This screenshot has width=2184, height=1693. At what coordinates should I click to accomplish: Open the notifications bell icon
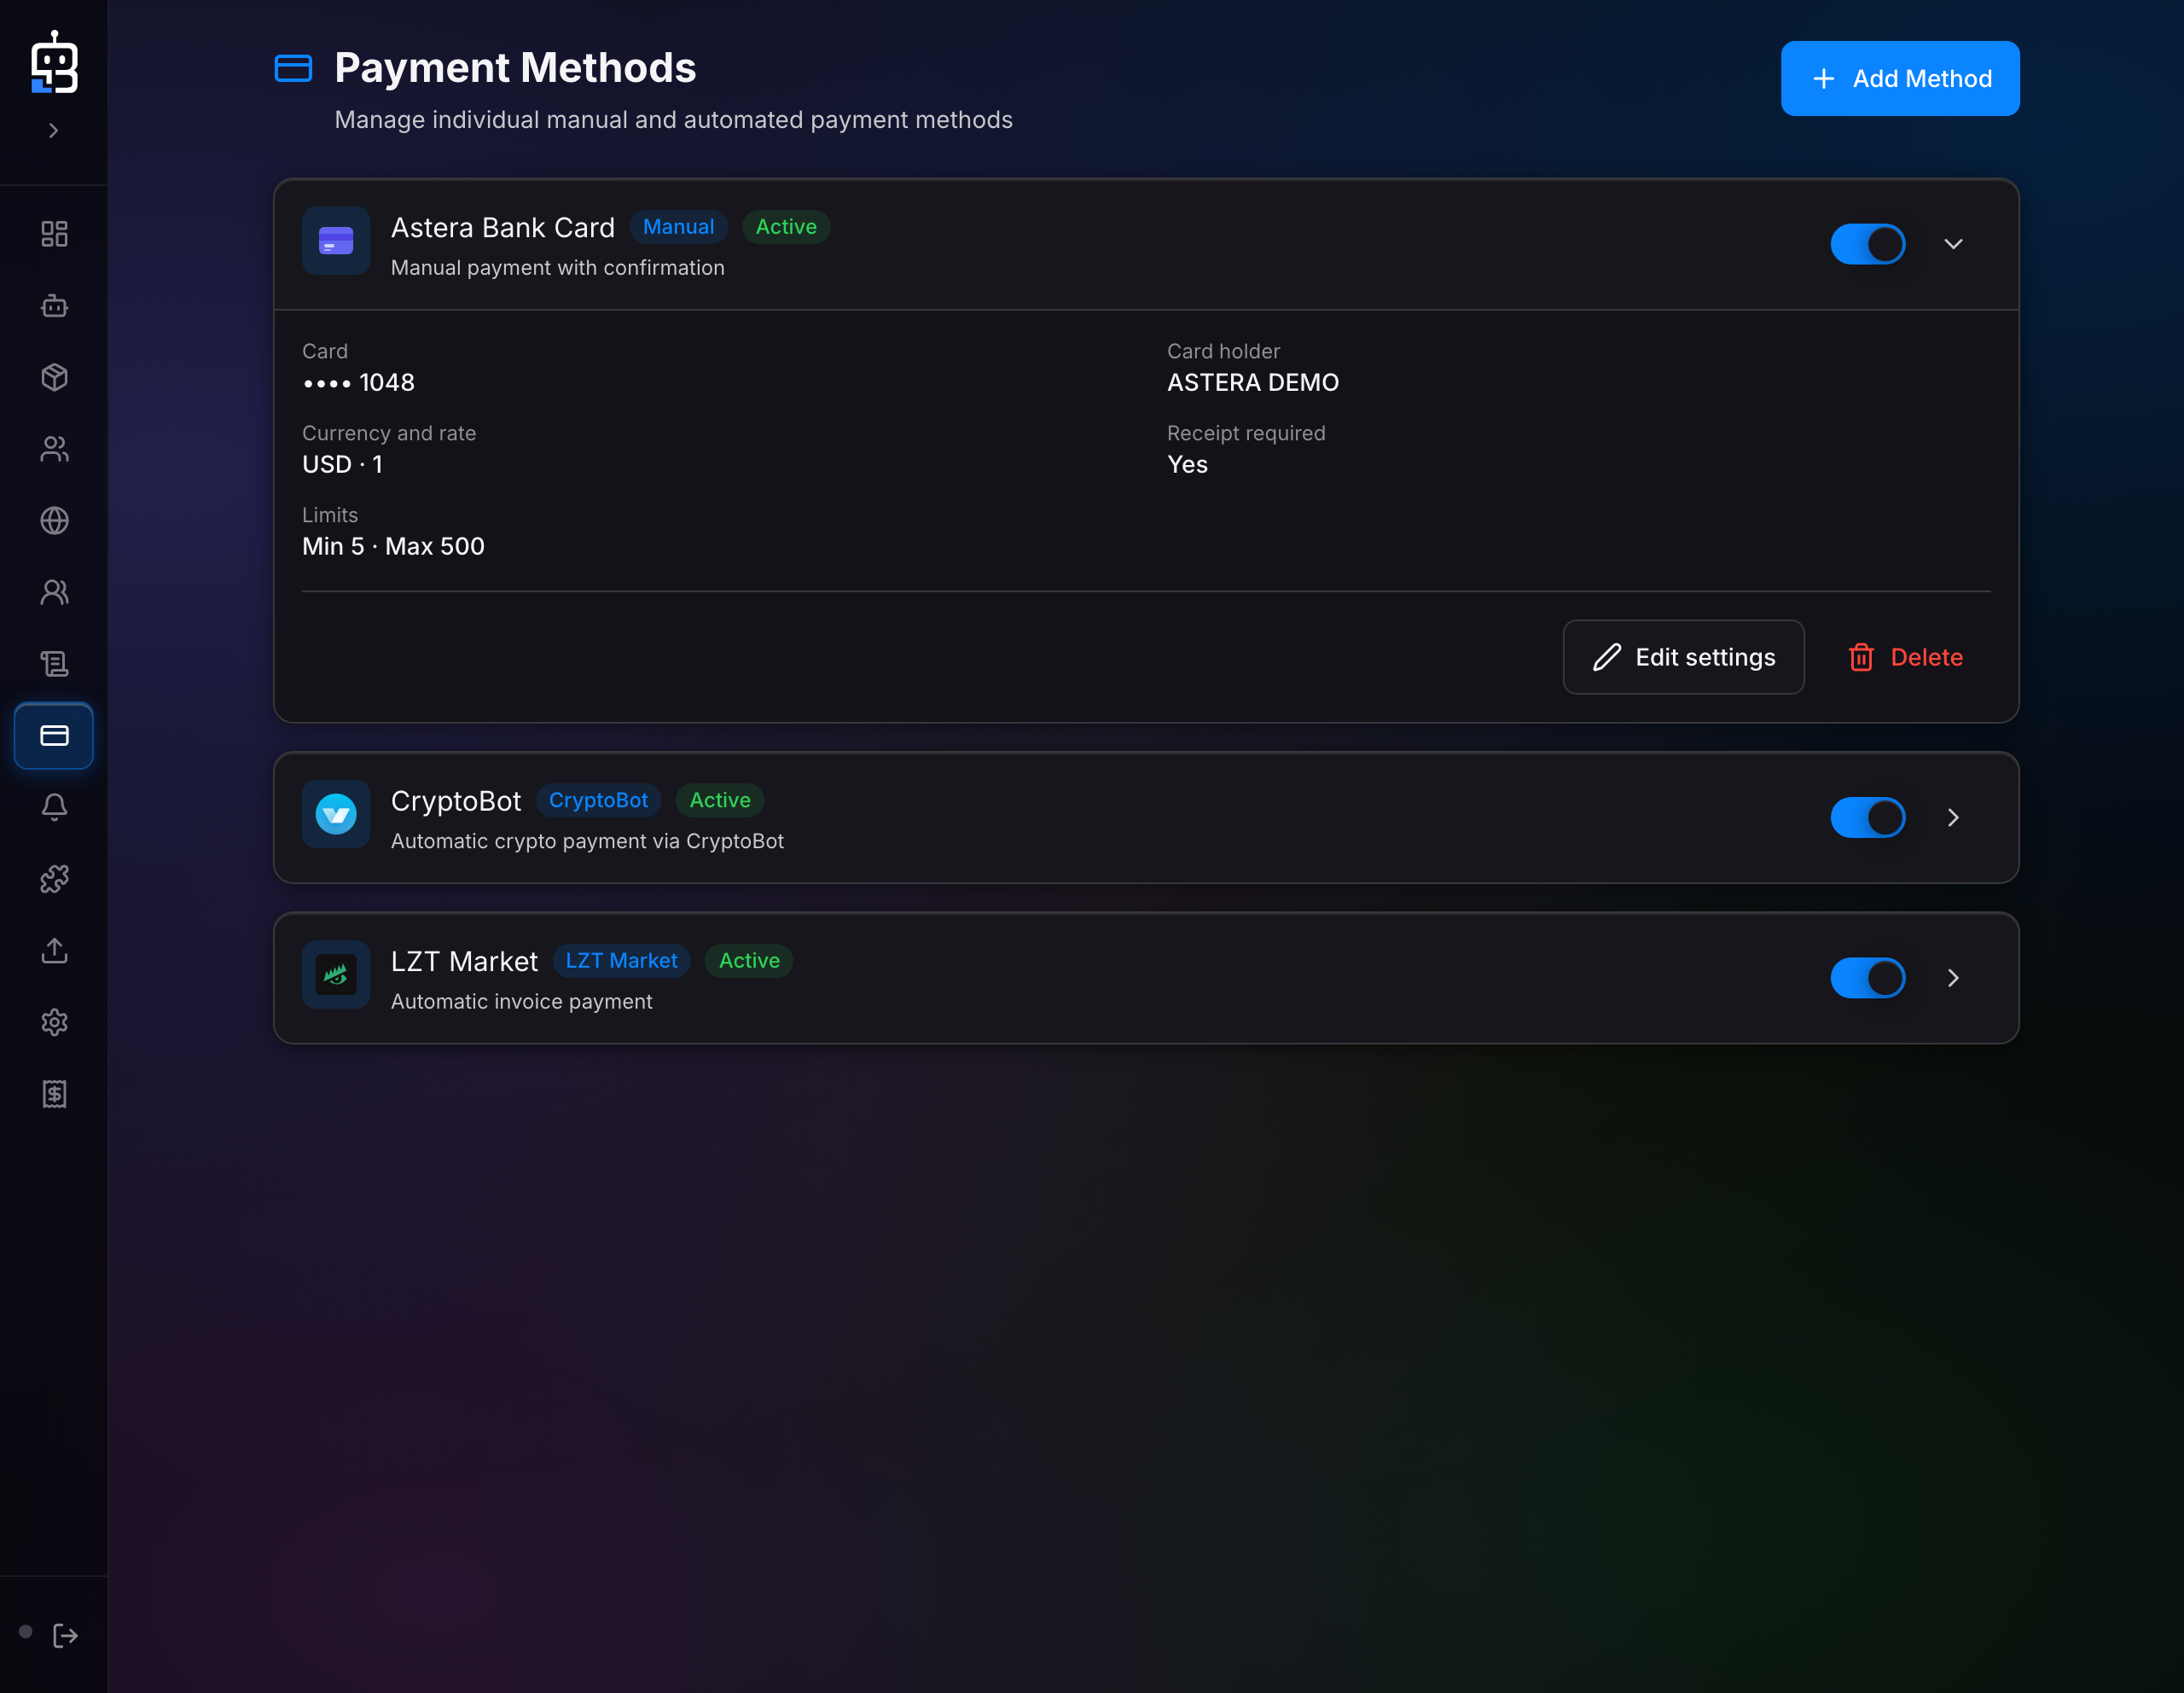coord(54,807)
